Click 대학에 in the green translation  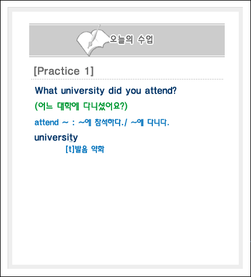click(68, 106)
